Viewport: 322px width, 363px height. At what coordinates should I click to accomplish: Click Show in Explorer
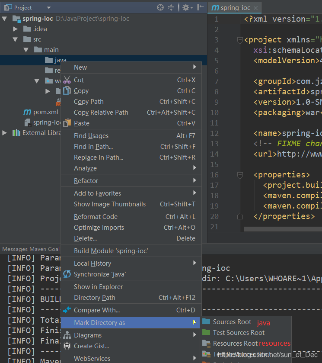(x=131, y=287)
